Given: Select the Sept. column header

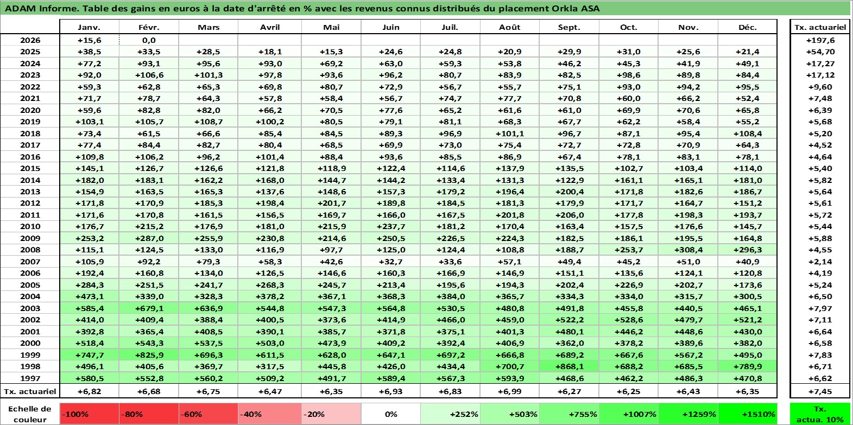Looking at the screenshot, I should pos(569,27).
